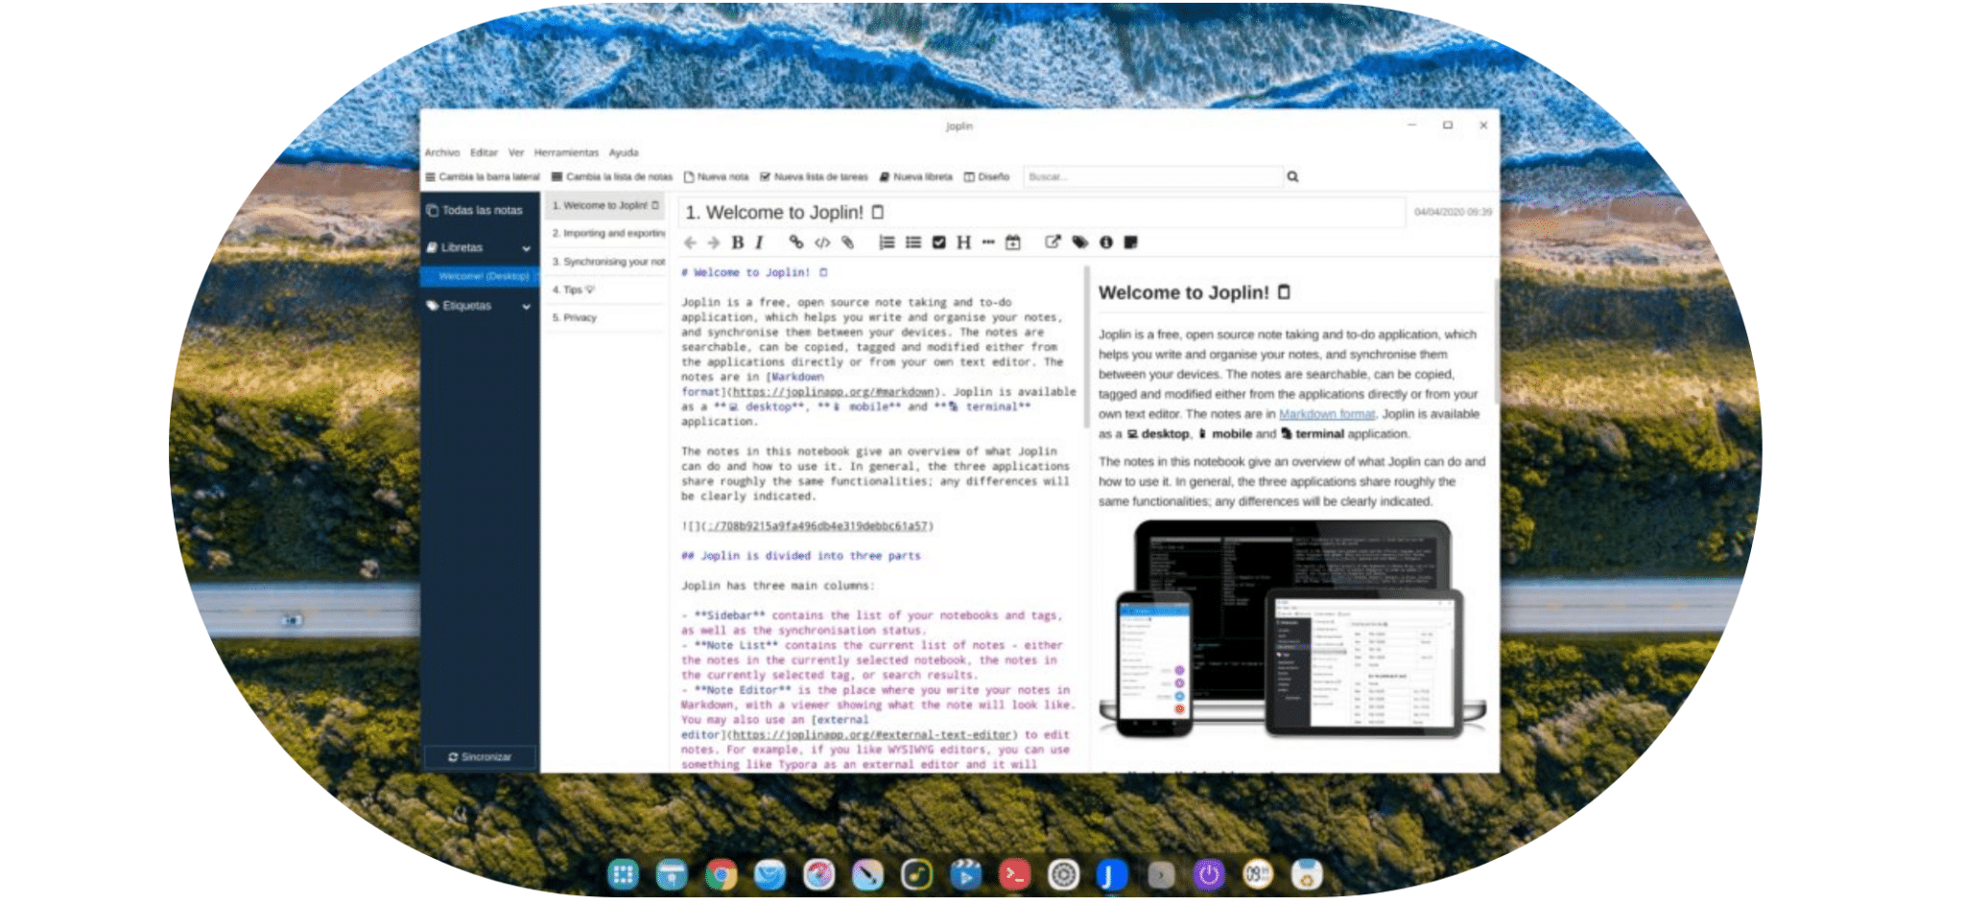Click the preview pane vertical scrollbar
Viewport: 1965px width, 902px height.
click(x=1495, y=340)
